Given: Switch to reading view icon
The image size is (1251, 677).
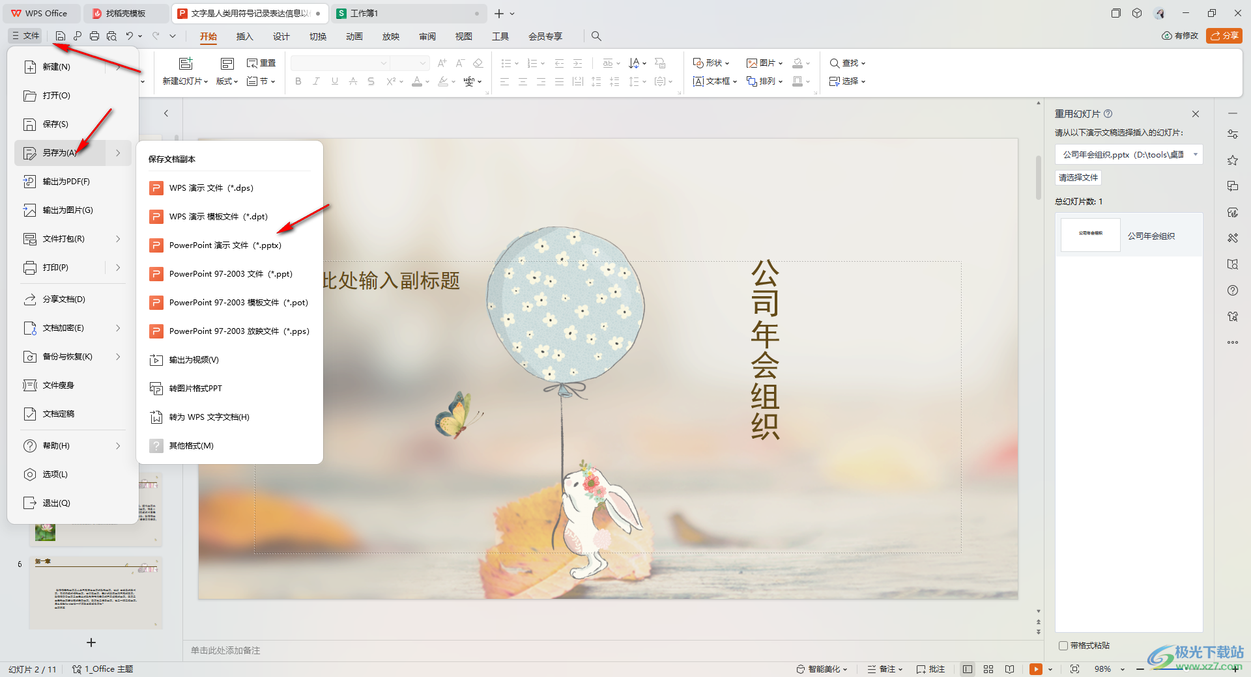Looking at the screenshot, I should [1009, 669].
